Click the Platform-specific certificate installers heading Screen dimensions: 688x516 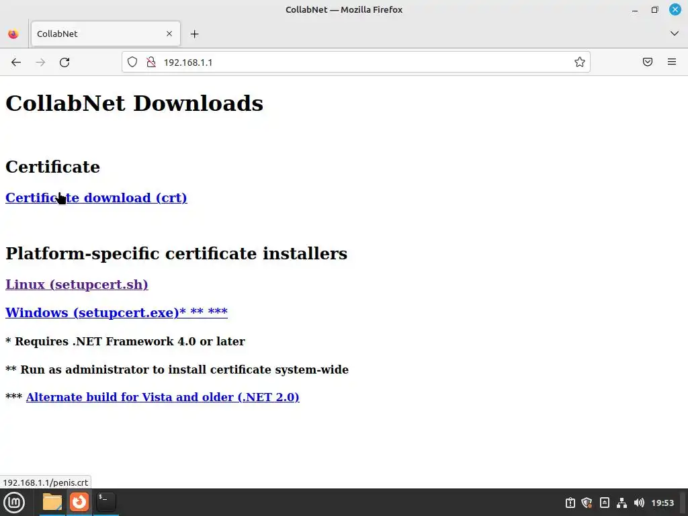pos(177,253)
